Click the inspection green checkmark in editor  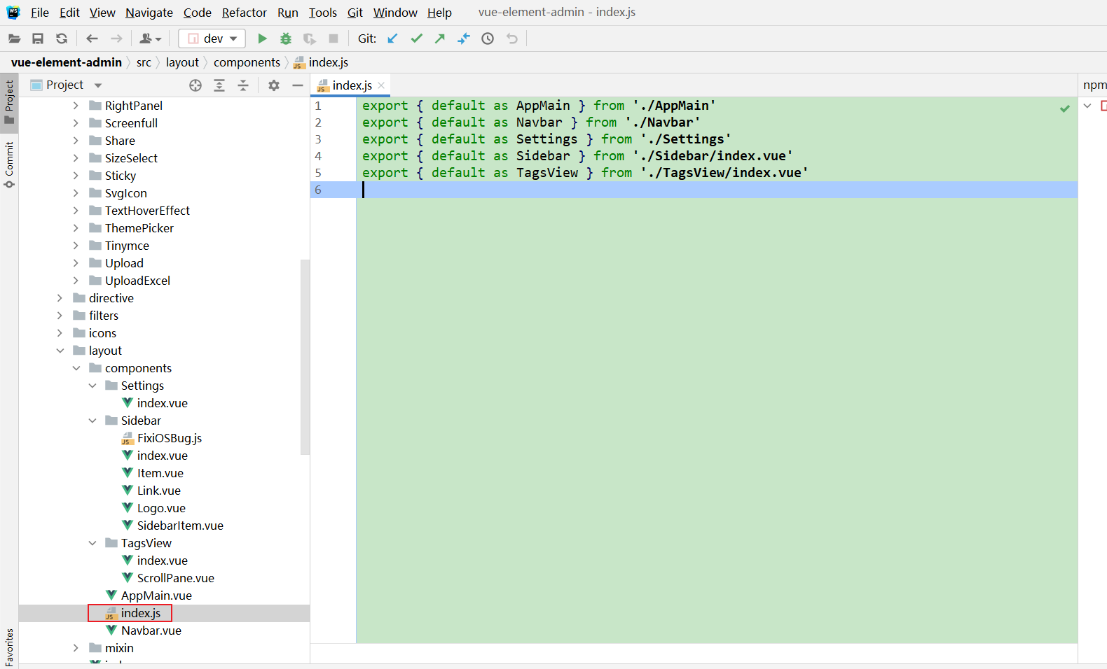tap(1065, 108)
